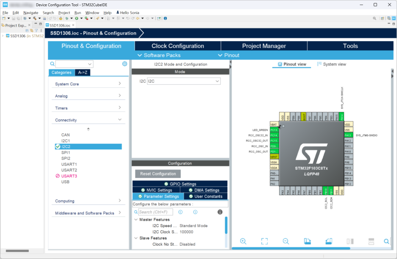Expand the SSD1306 project tree node
This screenshot has height=259, width=397.
(x=3, y=36)
